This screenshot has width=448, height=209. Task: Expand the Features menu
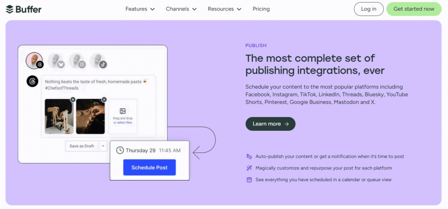pos(140,9)
